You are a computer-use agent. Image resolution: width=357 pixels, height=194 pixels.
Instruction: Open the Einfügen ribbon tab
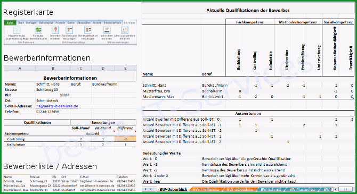point(31,23)
